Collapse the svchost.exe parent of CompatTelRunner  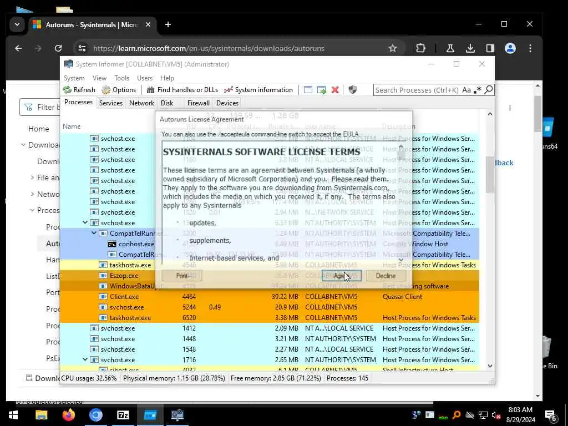85,222
